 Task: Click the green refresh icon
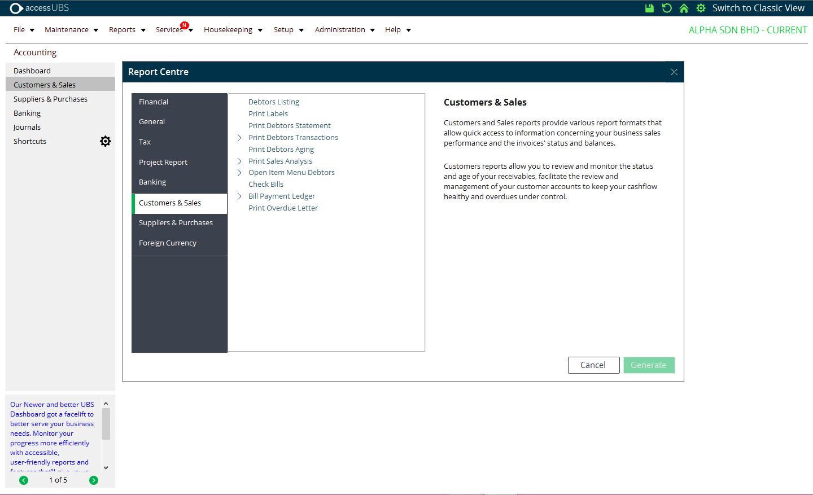click(x=667, y=8)
